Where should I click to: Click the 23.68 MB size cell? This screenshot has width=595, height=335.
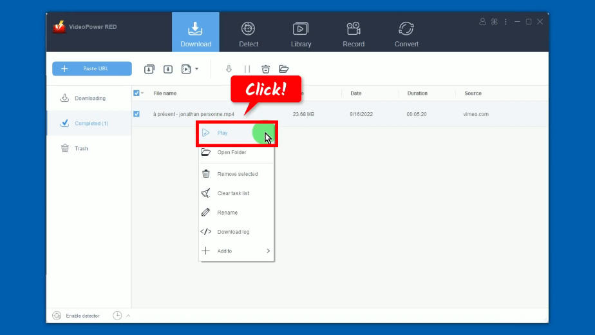pyautogui.click(x=303, y=114)
